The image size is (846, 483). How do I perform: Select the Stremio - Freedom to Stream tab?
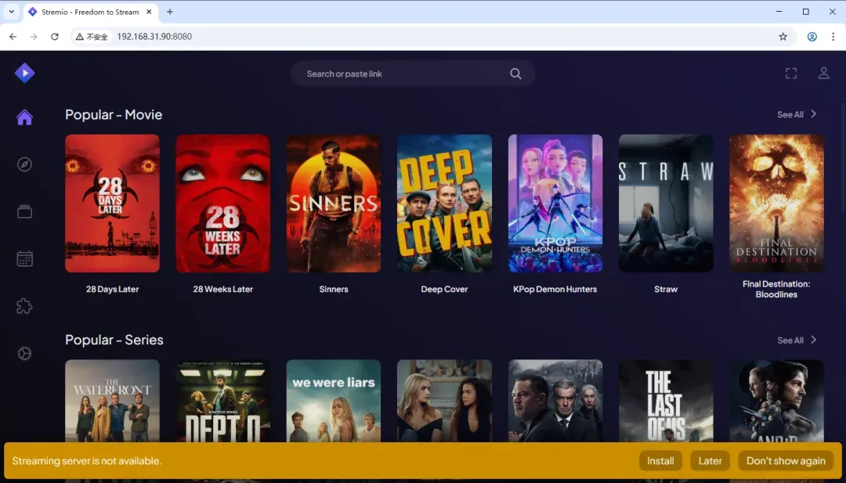pos(90,12)
